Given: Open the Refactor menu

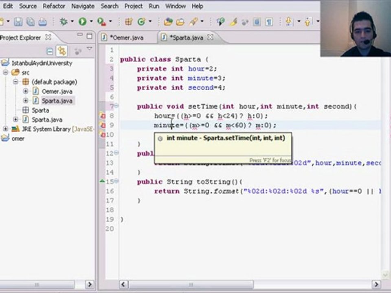Looking at the screenshot, I should 54,6.
